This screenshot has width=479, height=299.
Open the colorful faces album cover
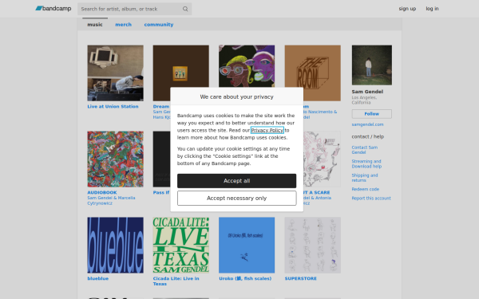click(x=247, y=66)
